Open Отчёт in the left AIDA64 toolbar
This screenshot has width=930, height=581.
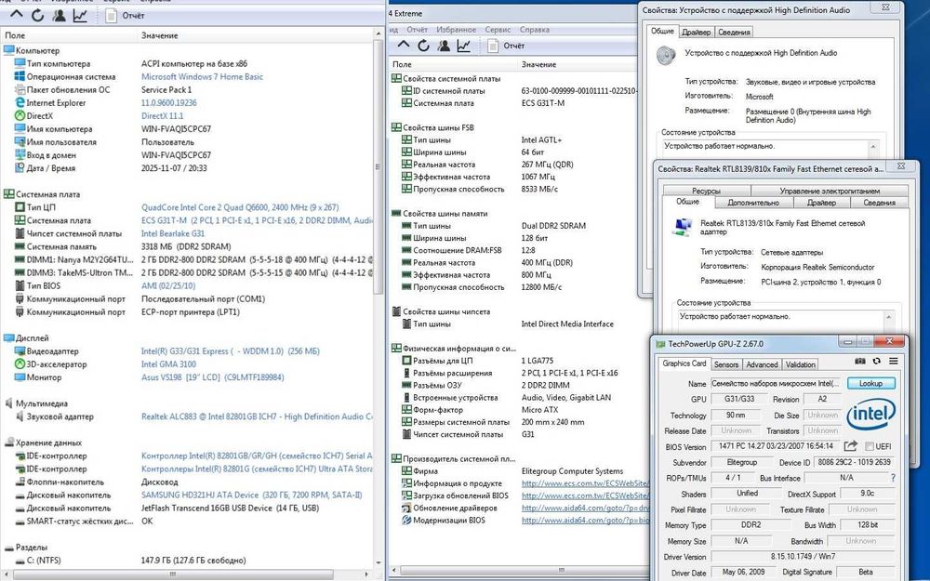pyautogui.click(x=126, y=16)
